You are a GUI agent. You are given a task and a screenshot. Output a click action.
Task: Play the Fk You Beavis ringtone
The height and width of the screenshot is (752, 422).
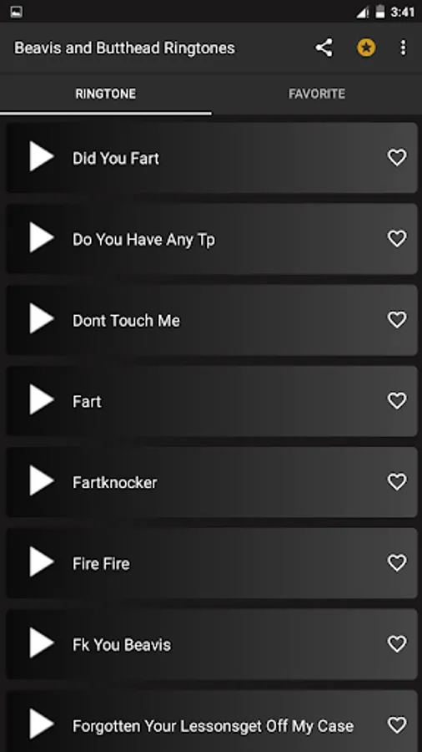coord(42,643)
